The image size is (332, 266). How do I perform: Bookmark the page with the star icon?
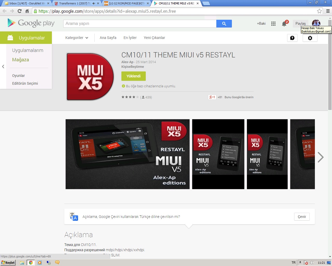coord(320,11)
